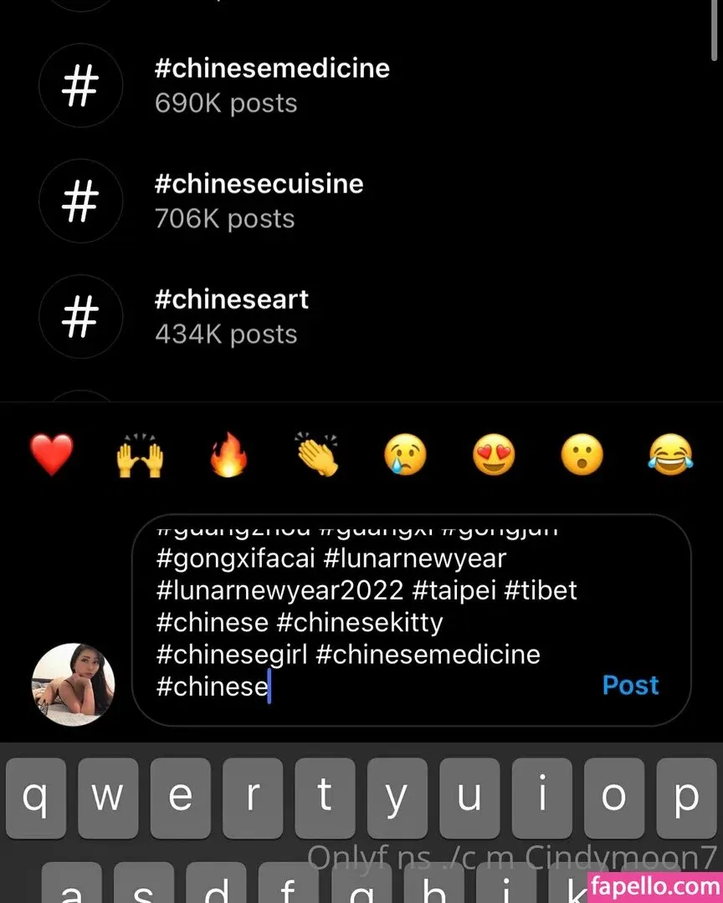Tap the surprised face emoji
723x903 pixels.
click(582, 457)
